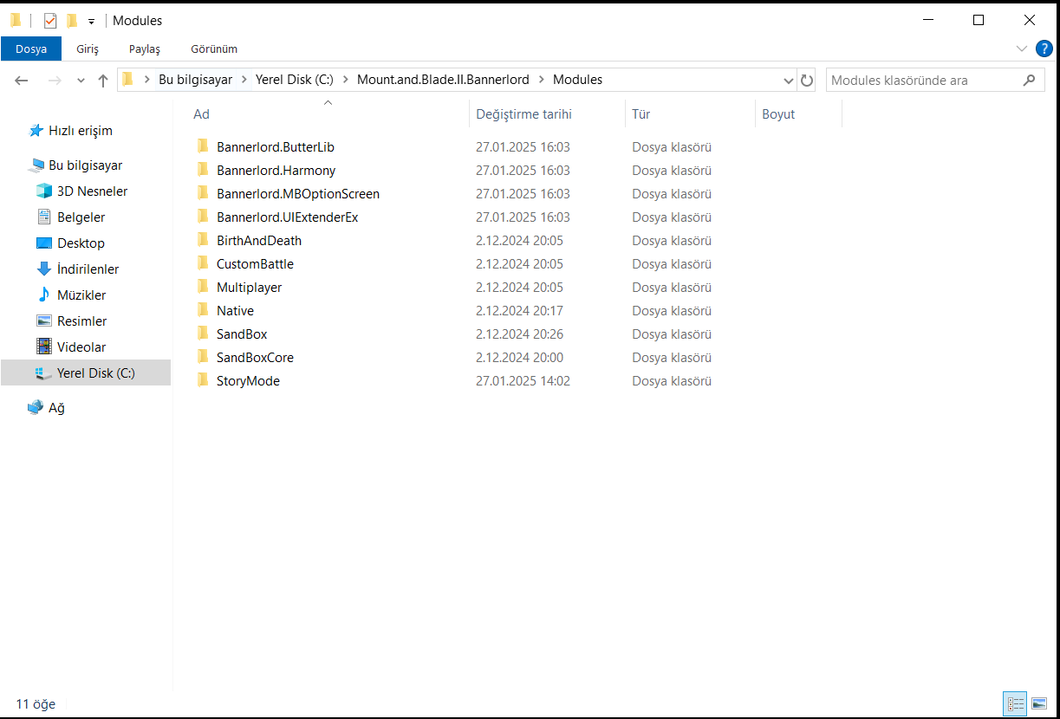
Task: Click the 3D Nesneler cube icon
Action: (x=44, y=191)
